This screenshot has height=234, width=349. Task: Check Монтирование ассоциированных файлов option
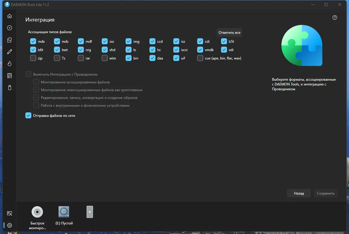(x=36, y=82)
